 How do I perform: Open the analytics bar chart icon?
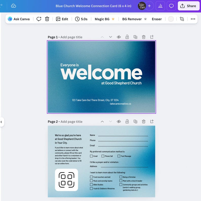[x=160, y=6]
